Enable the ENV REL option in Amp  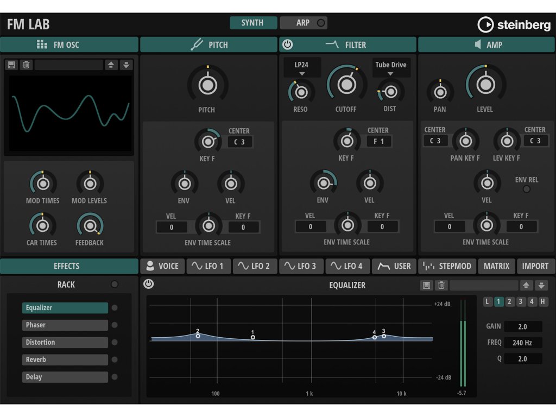point(526,189)
